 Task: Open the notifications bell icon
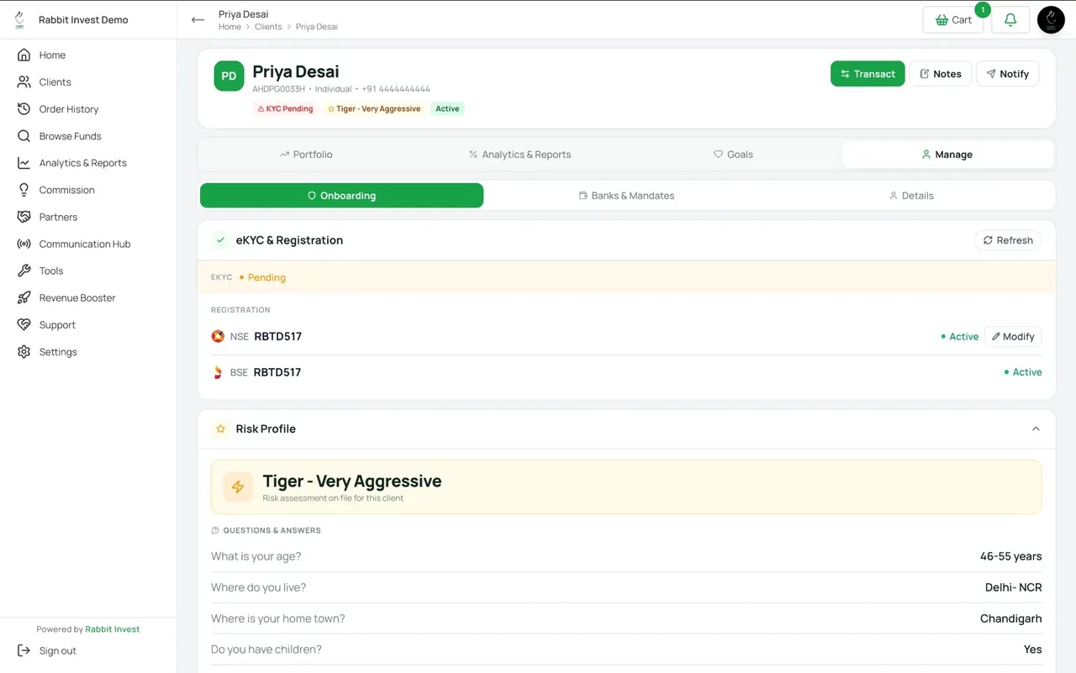coord(1010,19)
